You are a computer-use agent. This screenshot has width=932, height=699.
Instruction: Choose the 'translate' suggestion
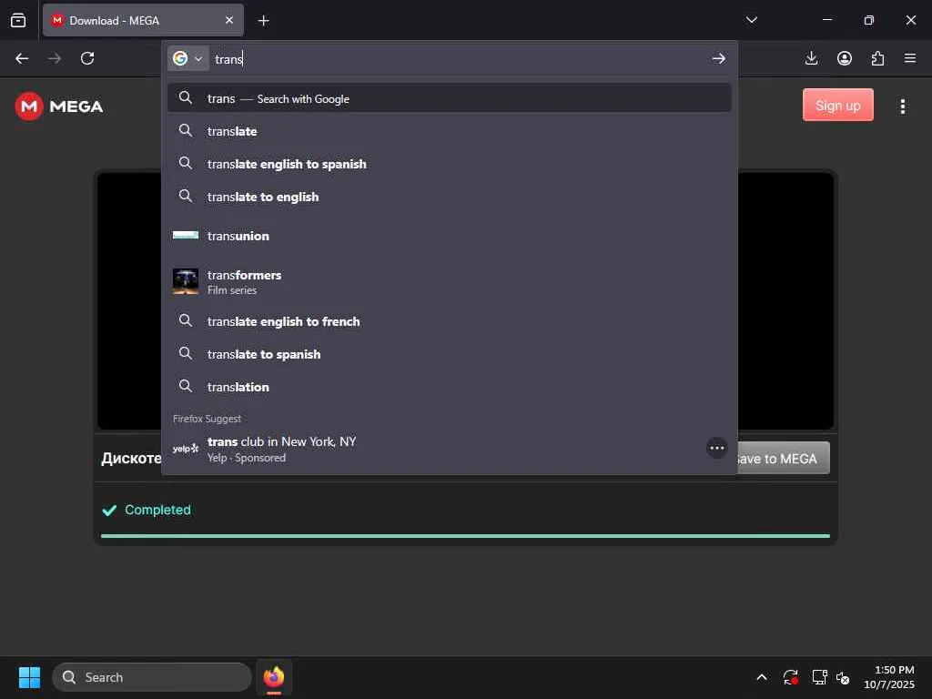450,131
